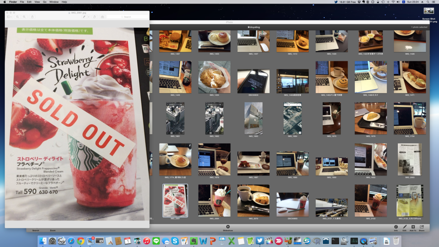Open the File menu
The image size is (439, 247).
(22, 2)
